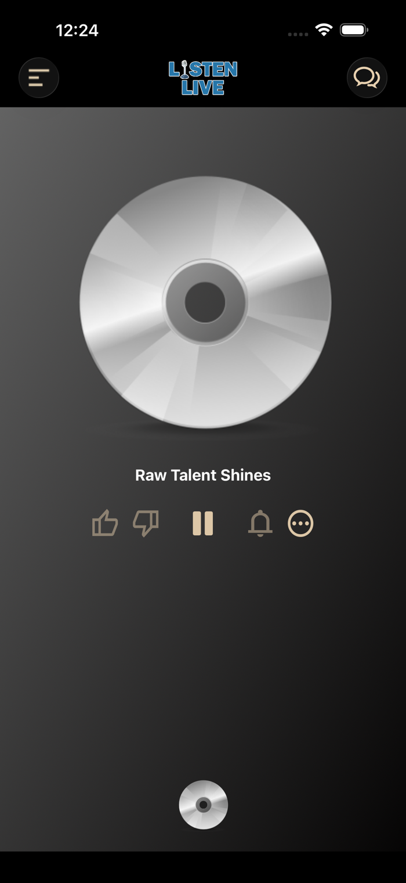Tap the large CD album artwork
Viewport: 406px width, 883px height.
pyautogui.click(x=205, y=302)
